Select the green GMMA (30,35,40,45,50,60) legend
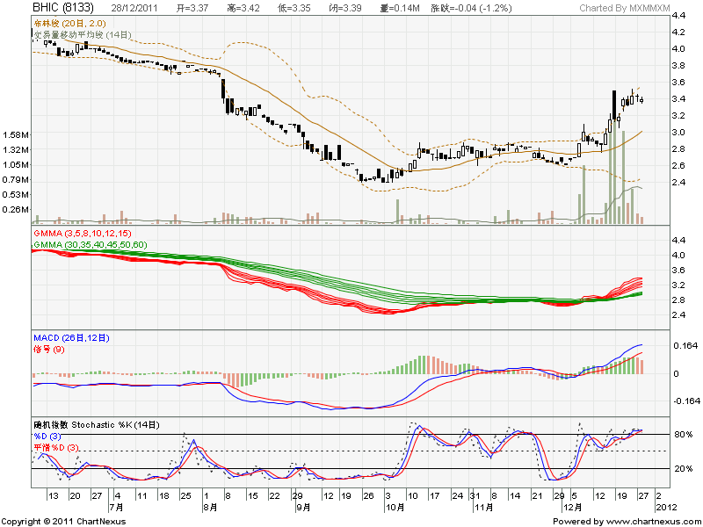Screen dimensions: 703x527 pyautogui.click(x=91, y=243)
